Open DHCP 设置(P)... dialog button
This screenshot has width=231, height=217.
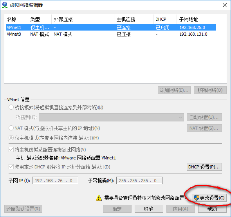(x=204, y=167)
